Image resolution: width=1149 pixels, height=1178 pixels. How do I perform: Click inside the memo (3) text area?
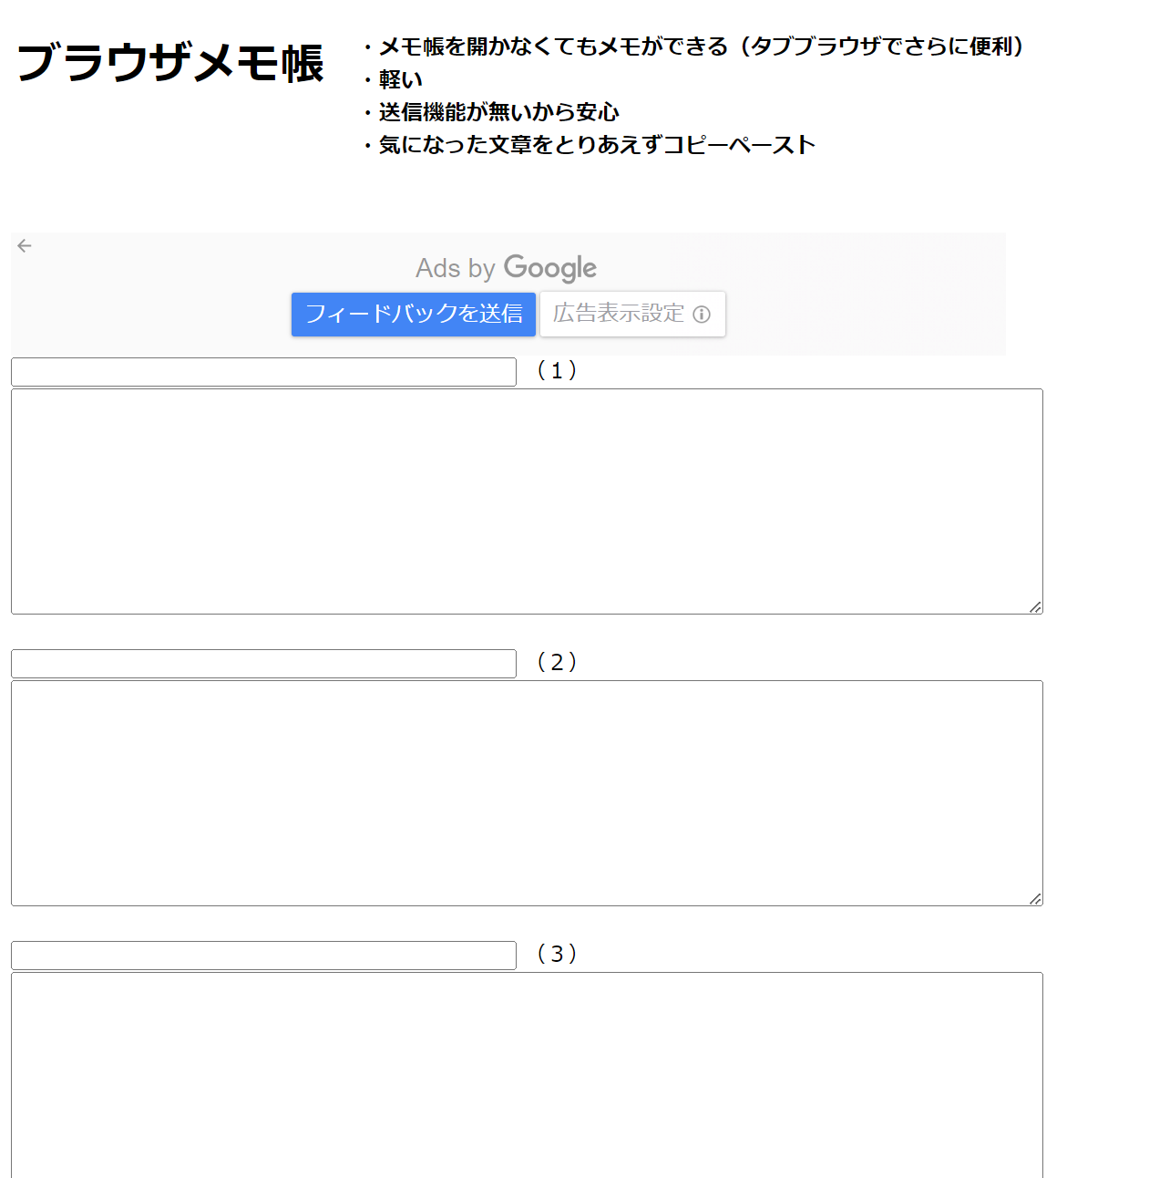click(527, 1075)
